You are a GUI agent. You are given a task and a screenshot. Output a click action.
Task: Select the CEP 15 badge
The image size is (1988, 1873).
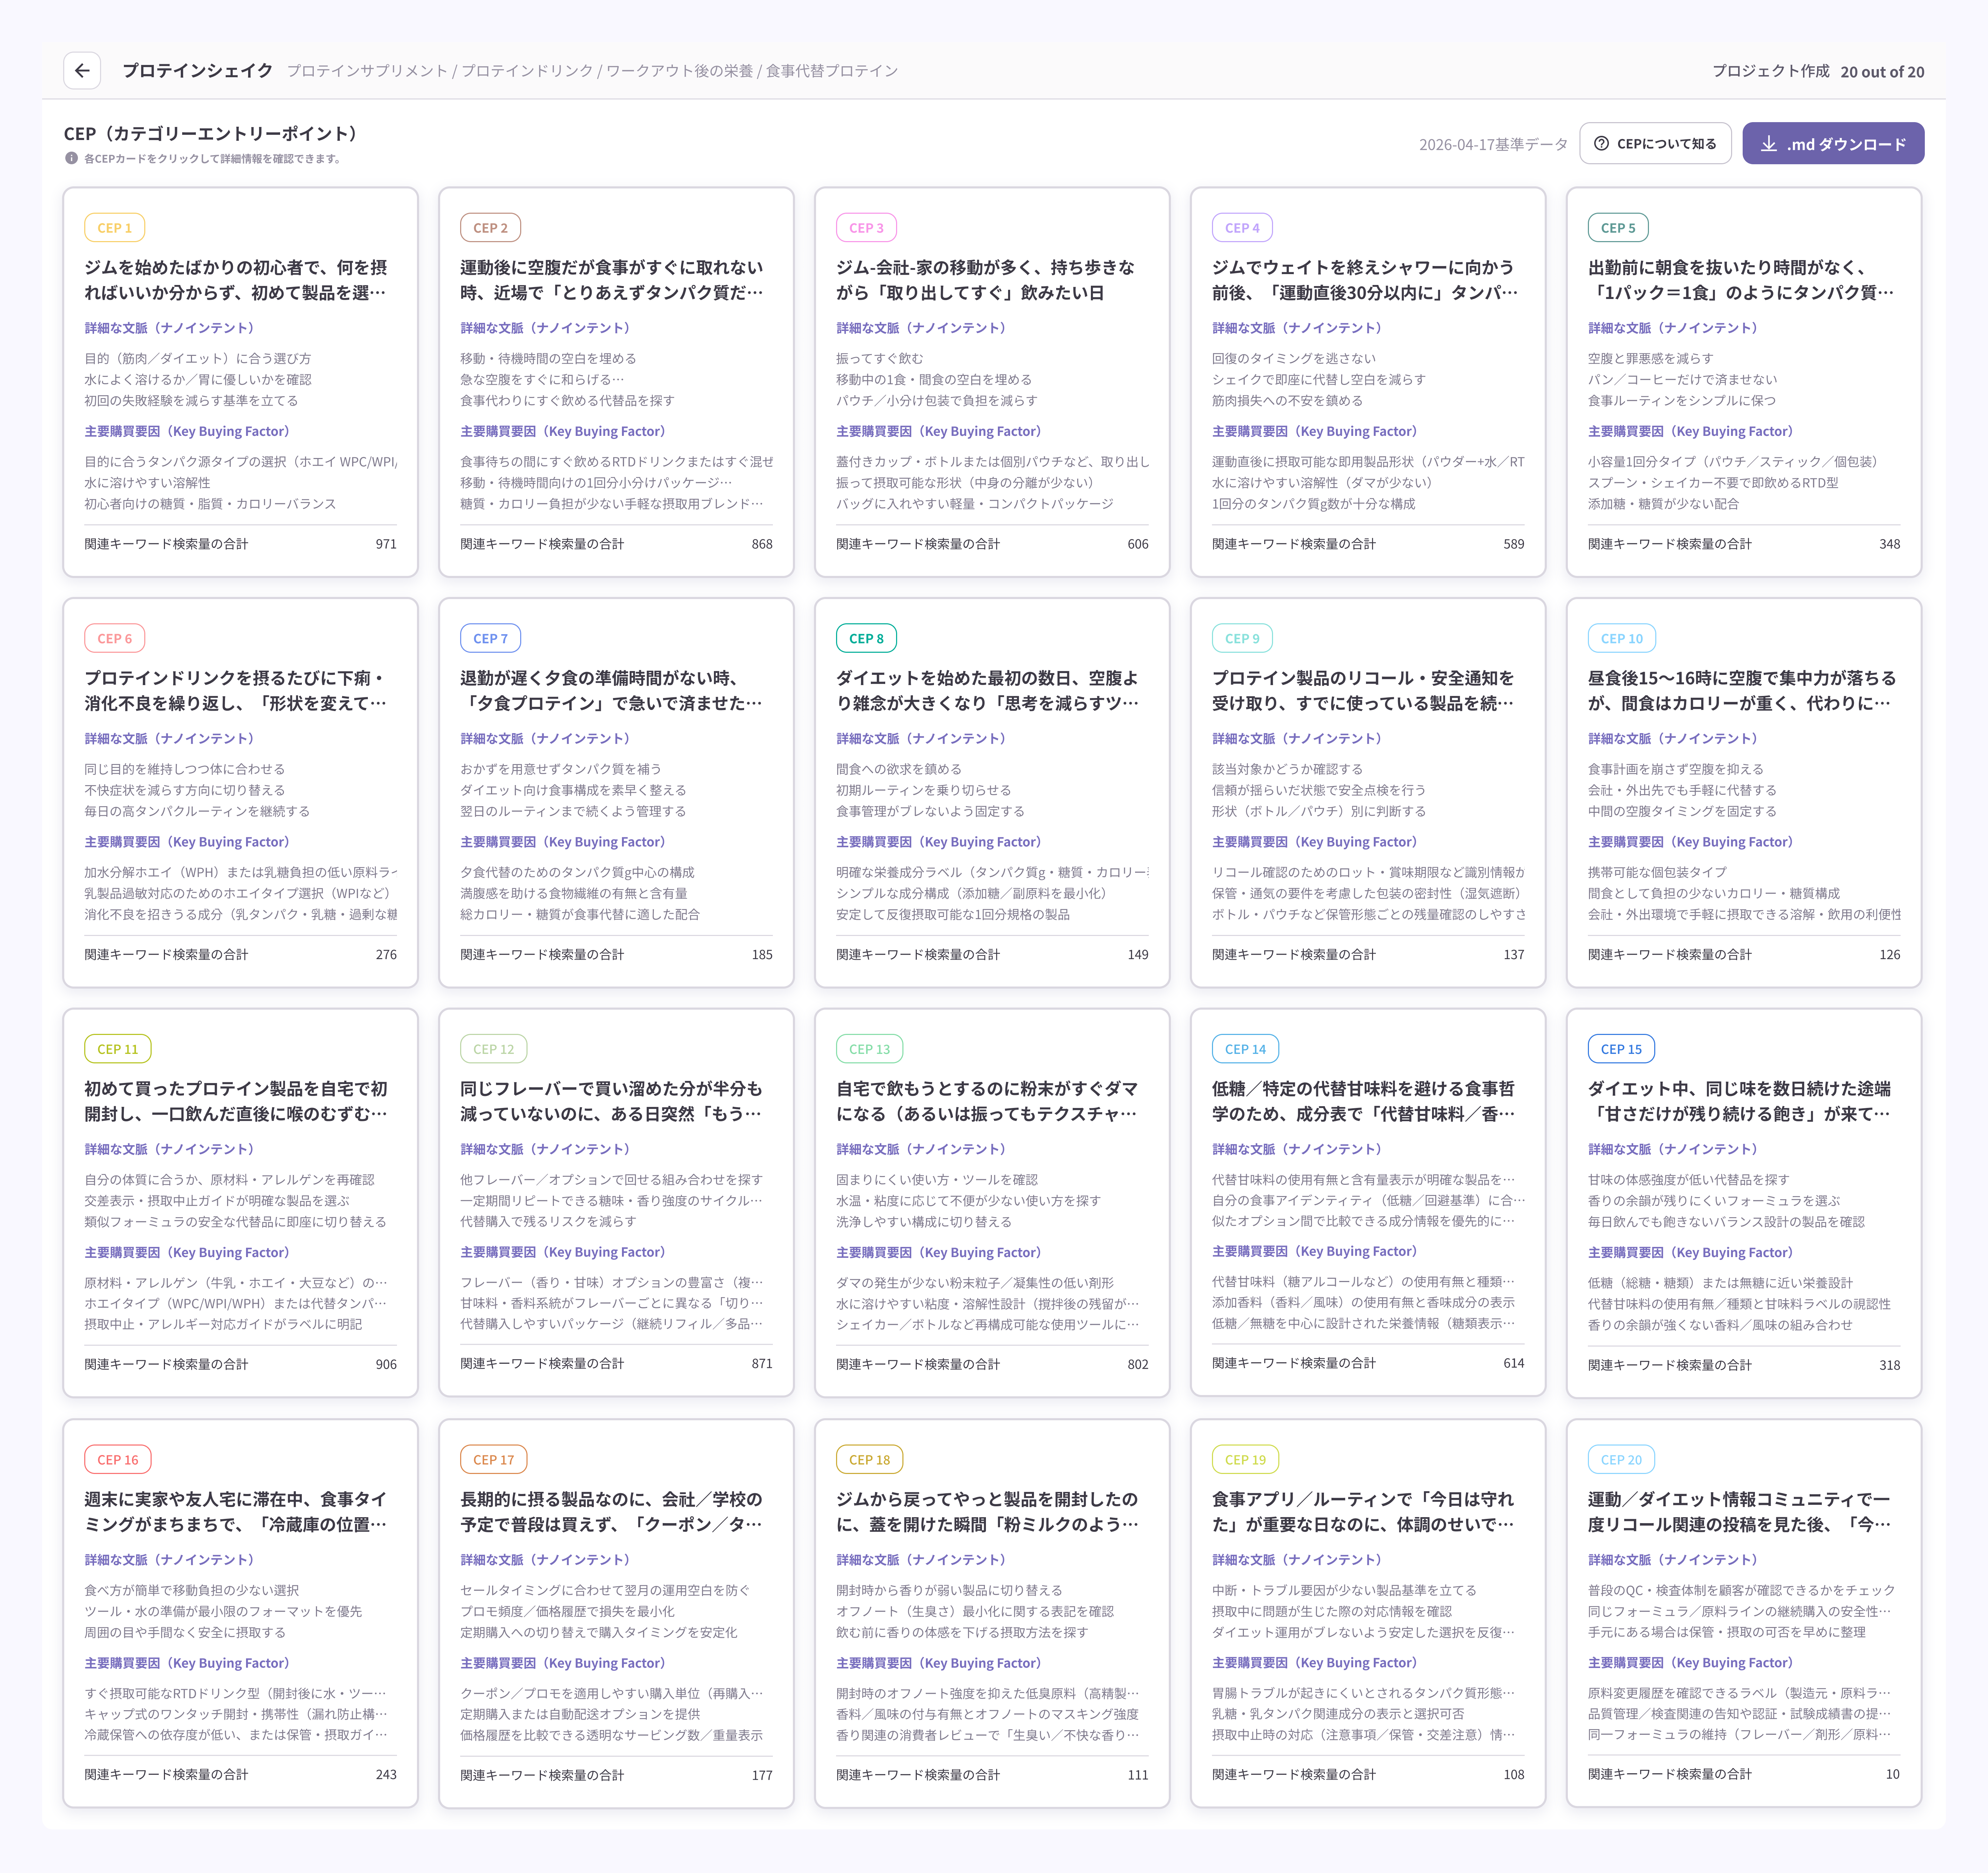(1622, 1049)
